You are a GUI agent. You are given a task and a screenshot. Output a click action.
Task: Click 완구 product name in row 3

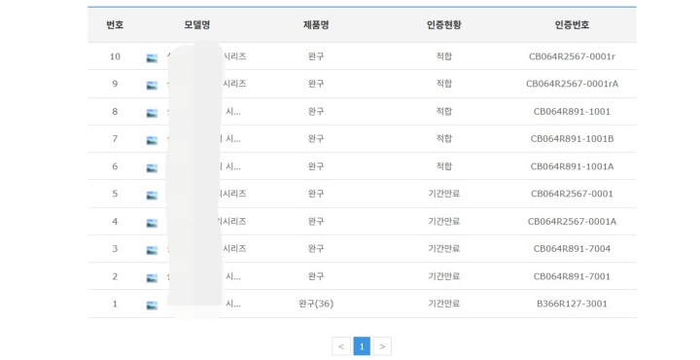[x=316, y=248]
